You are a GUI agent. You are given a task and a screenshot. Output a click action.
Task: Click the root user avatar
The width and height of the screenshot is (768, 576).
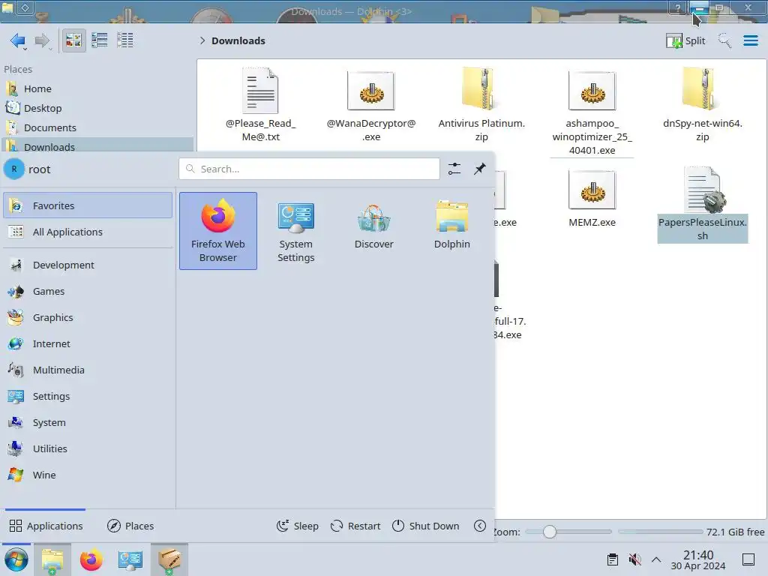14,169
